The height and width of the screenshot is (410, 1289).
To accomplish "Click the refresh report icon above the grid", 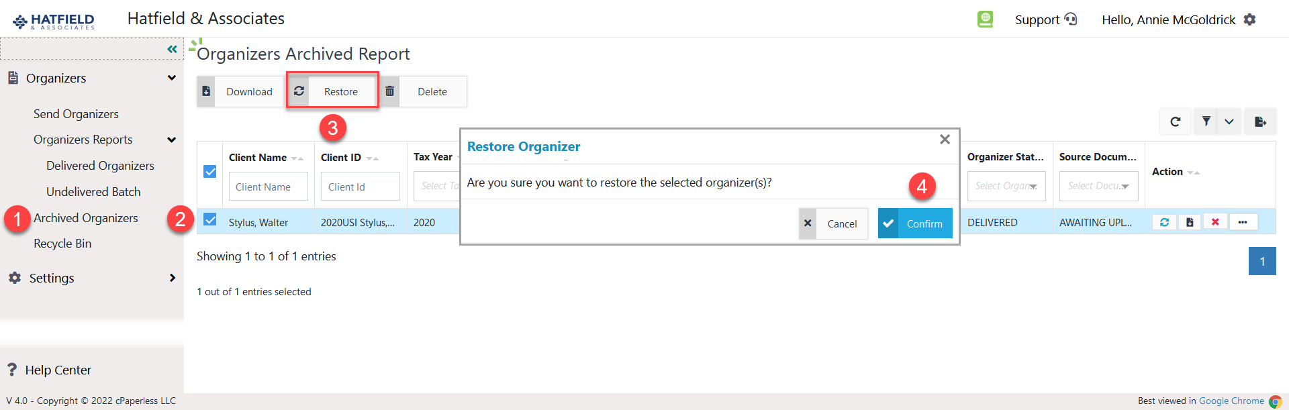I will pyautogui.click(x=1175, y=121).
